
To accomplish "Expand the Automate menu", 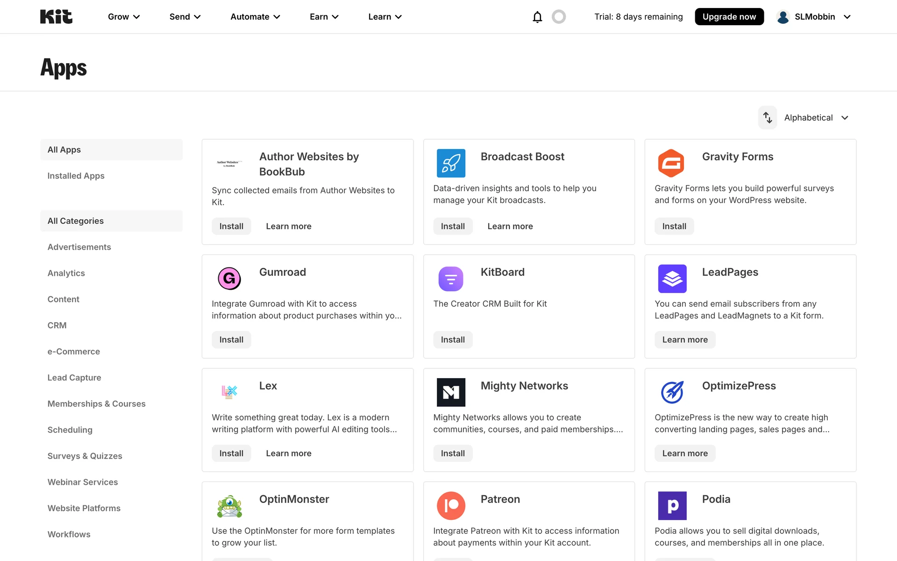I will tap(255, 17).
